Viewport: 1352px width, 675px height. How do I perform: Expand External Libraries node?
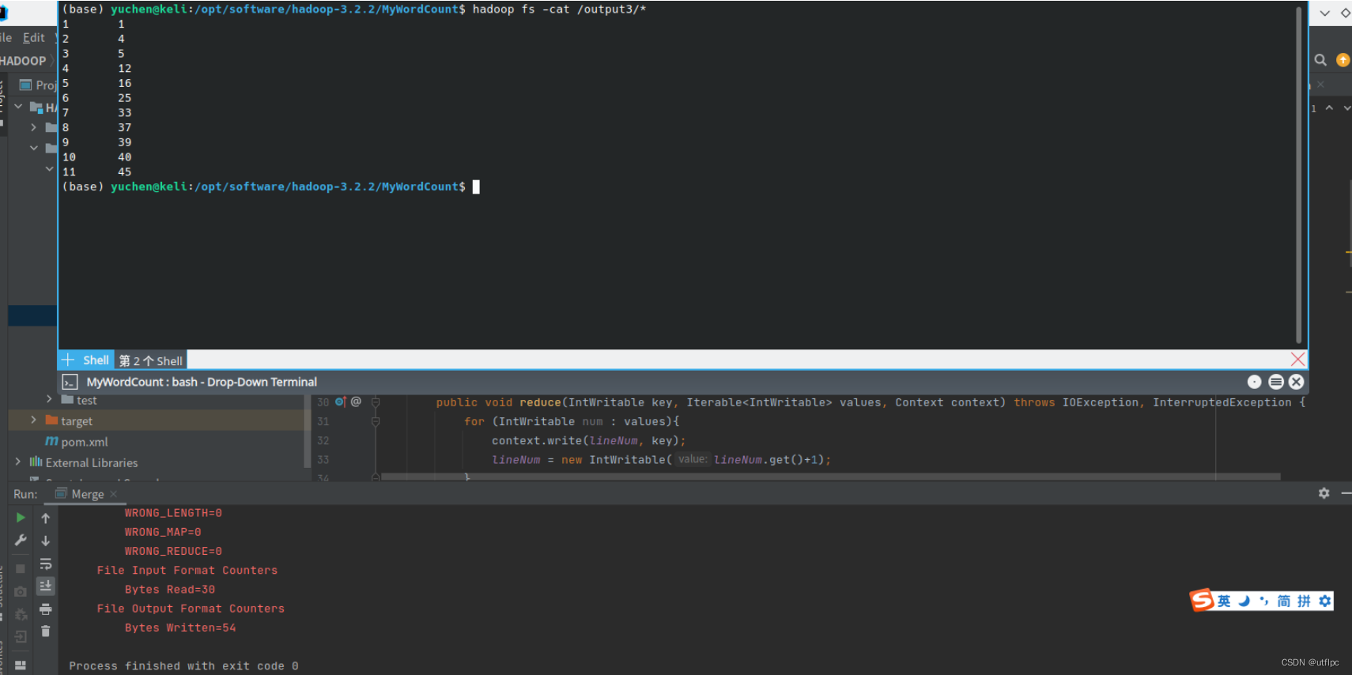tap(18, 462)
